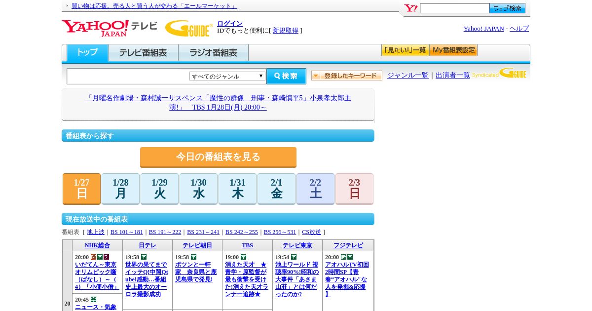Screen dimensions: 592x311
Task: Click the ウェブ検索 button
Action: coord(507,8)
